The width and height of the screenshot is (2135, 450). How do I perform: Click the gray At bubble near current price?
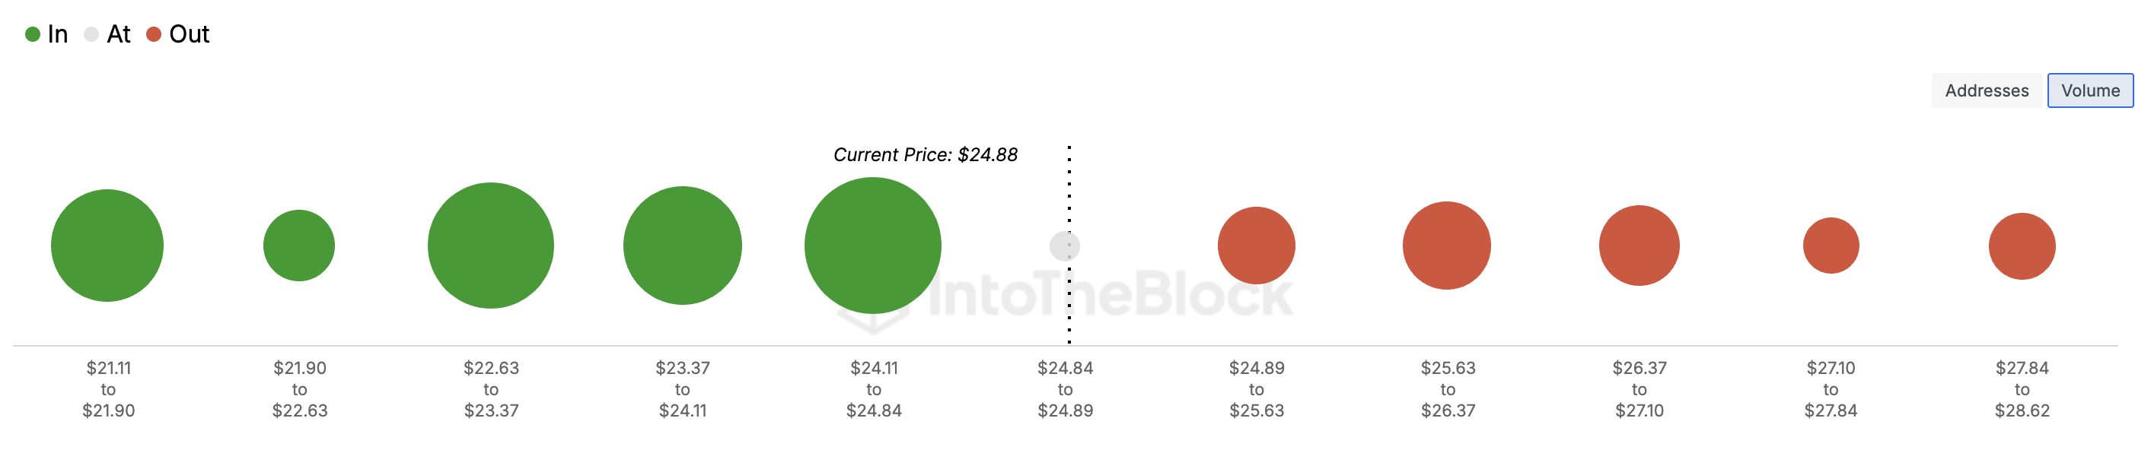[1065, 246]
